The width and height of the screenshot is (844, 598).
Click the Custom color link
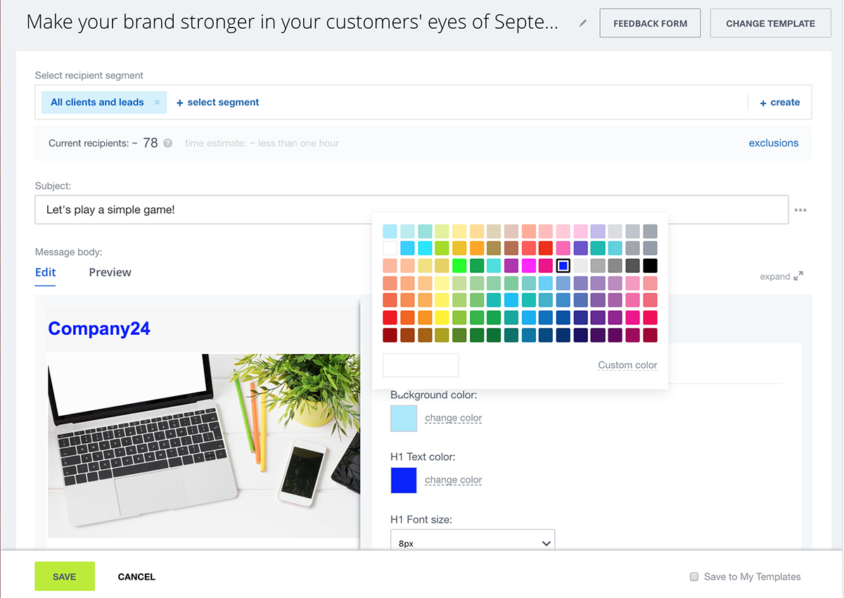tap(627, 365)
